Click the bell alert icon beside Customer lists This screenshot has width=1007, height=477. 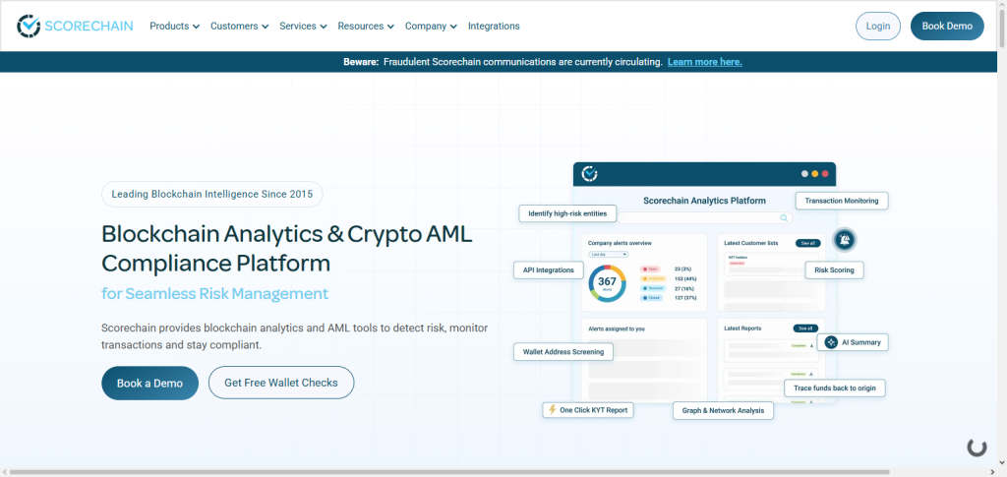click(x=845, y=240)
